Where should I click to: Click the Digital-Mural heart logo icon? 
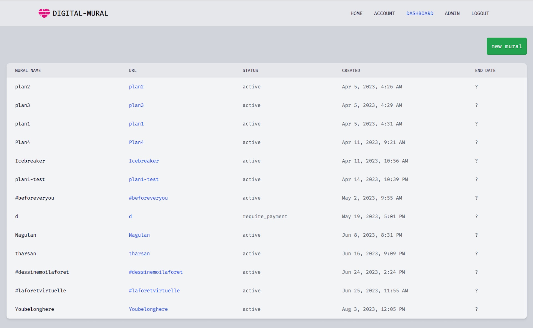coord(44,13)
